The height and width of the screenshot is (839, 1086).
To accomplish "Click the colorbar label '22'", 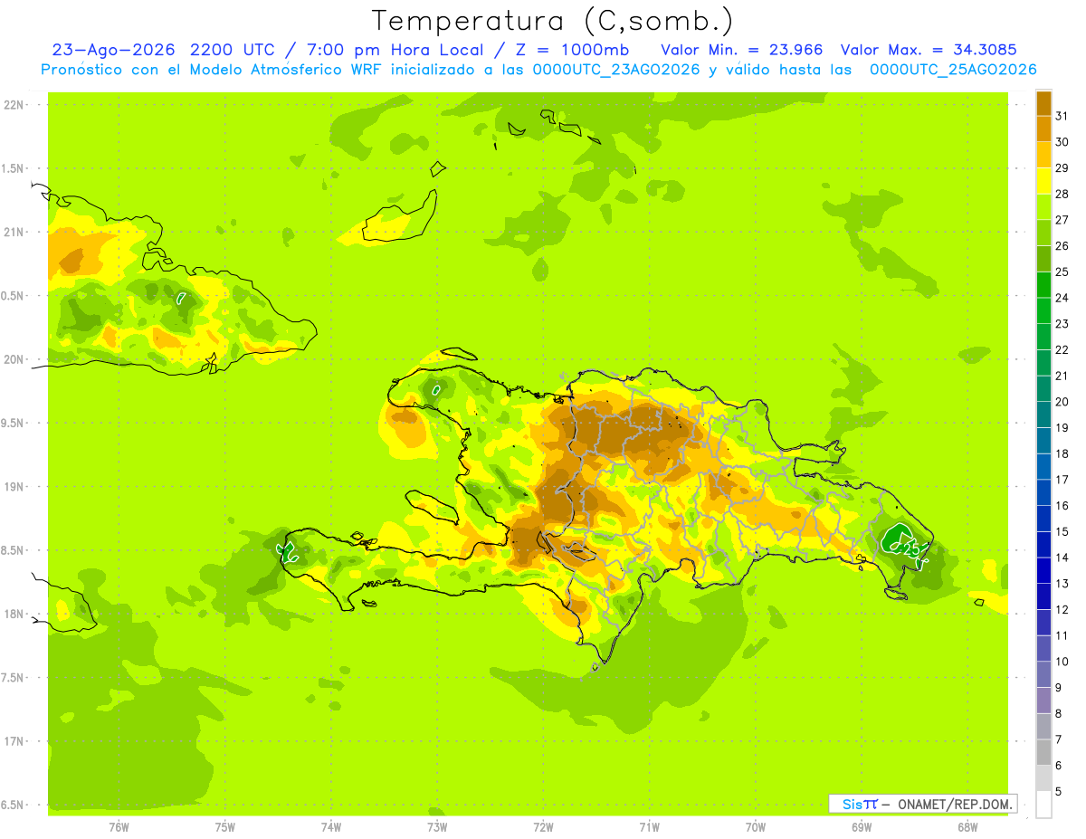I will pos(1062,349).
